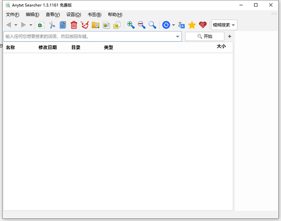281x221 pixels.
Task: Sort by the 大小 column header
Action: (222, 46)
